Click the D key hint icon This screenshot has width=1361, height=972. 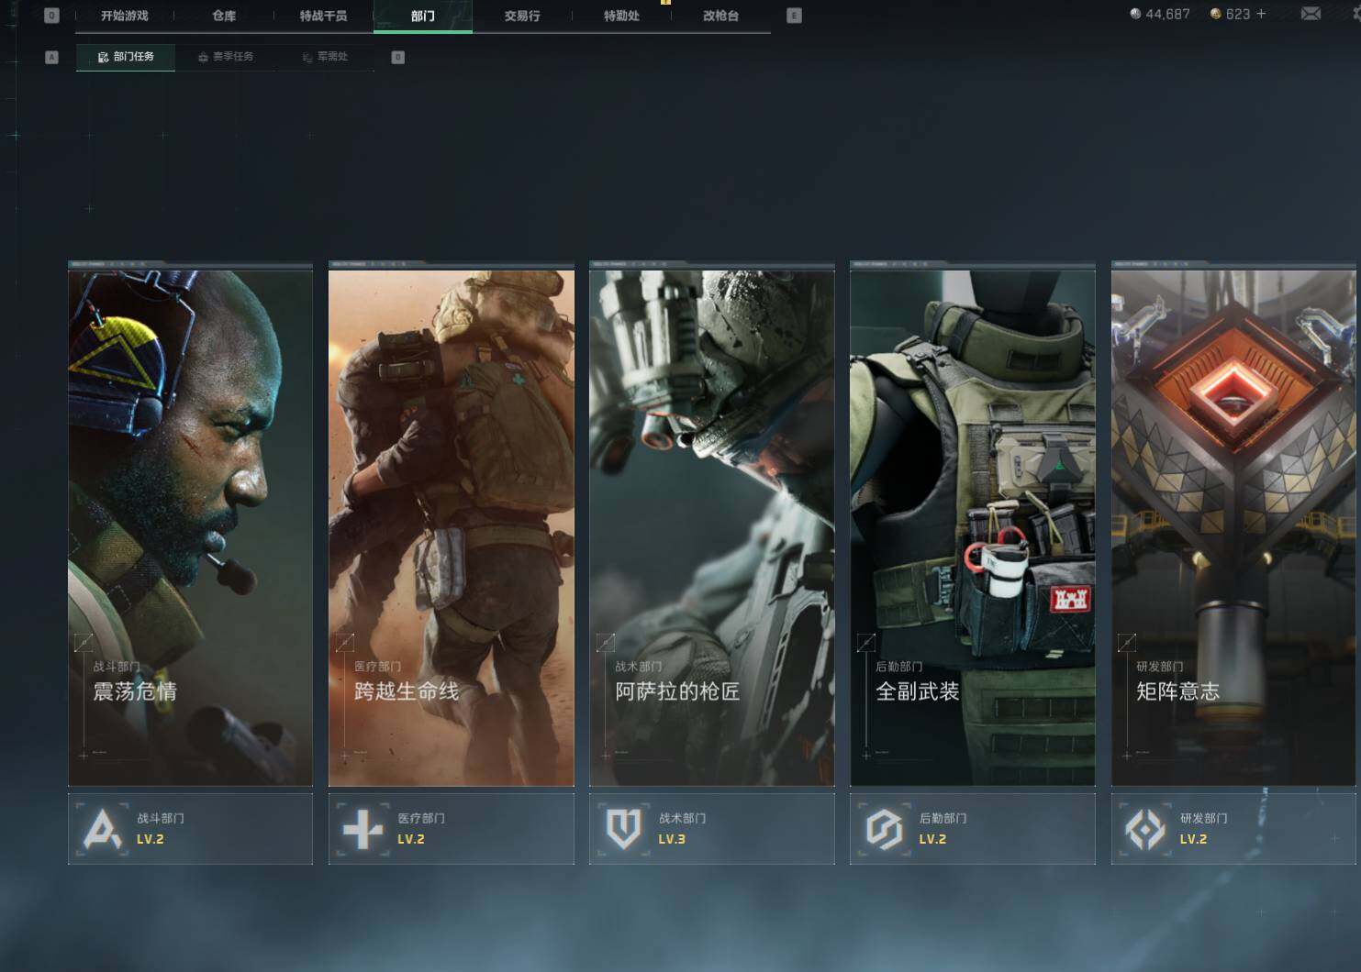pos(397,57)
